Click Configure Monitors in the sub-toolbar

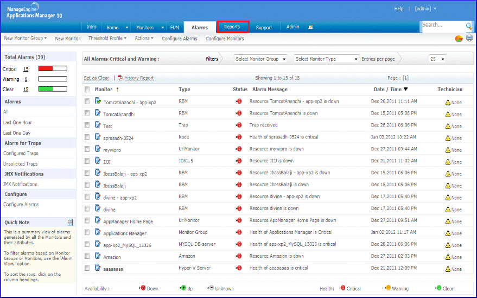pyautogui.click(x=225, y=39)
